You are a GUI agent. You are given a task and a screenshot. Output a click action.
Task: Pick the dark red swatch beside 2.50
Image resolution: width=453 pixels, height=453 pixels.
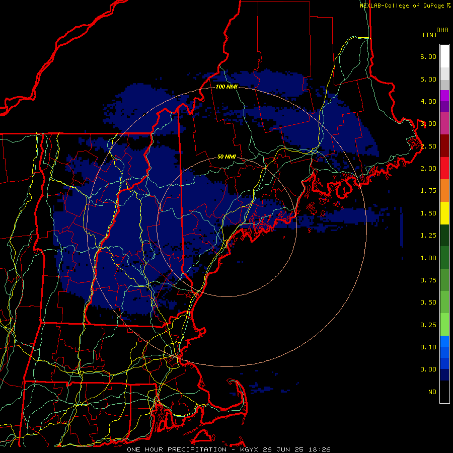point(444,146)
